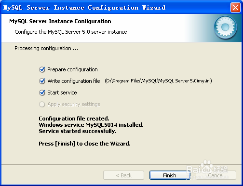Click the Windows service MySQL5014 installed message
The image size is (243, 186).
click(x=91, y=125)
